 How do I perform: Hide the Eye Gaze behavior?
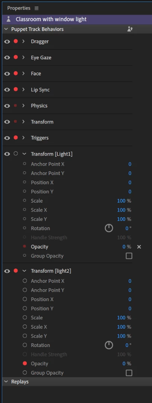pos(7,57)
